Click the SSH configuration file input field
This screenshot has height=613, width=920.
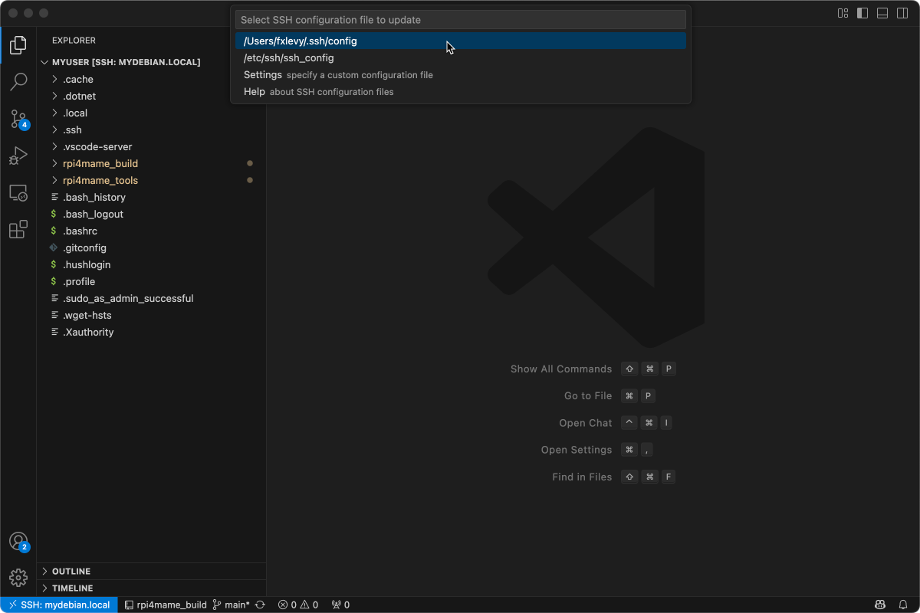point(460,19)
